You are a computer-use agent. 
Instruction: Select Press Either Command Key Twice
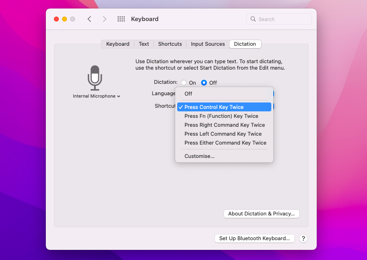225,143
